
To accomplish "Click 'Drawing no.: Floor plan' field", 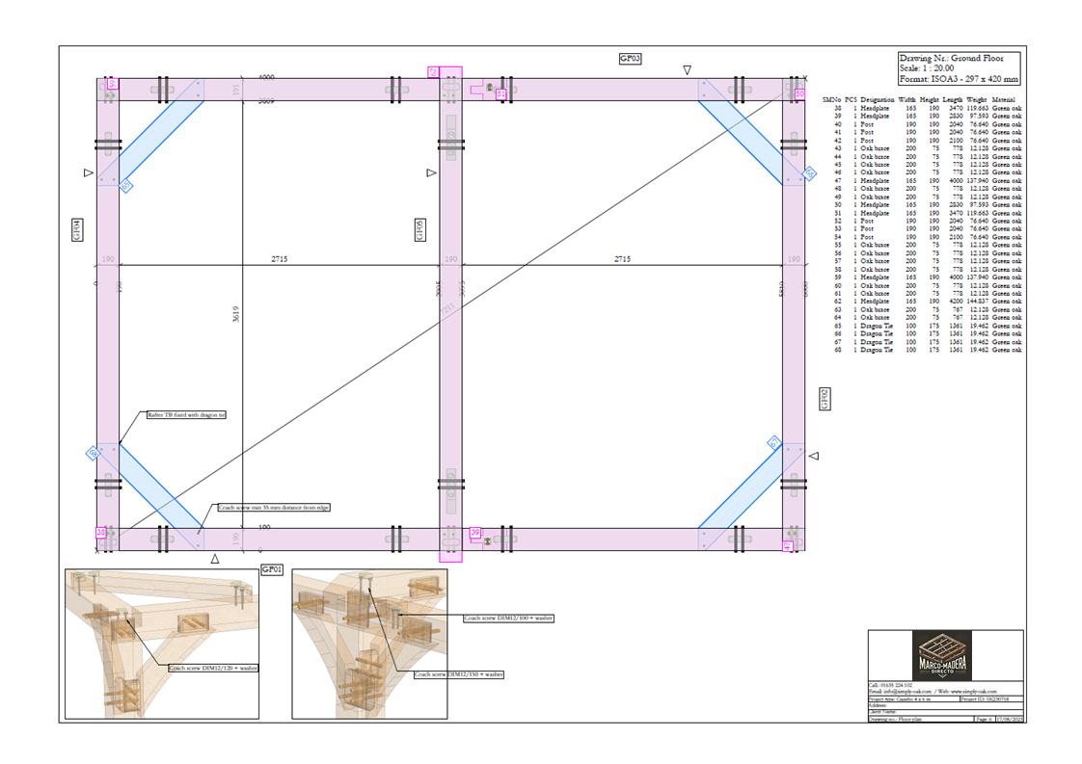I will pos(921,719).
